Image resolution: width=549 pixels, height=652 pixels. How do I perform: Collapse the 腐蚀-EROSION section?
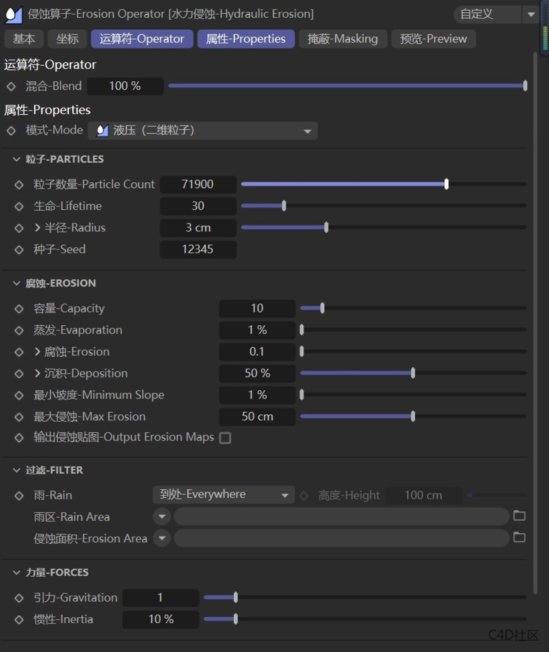click(16, 283)
